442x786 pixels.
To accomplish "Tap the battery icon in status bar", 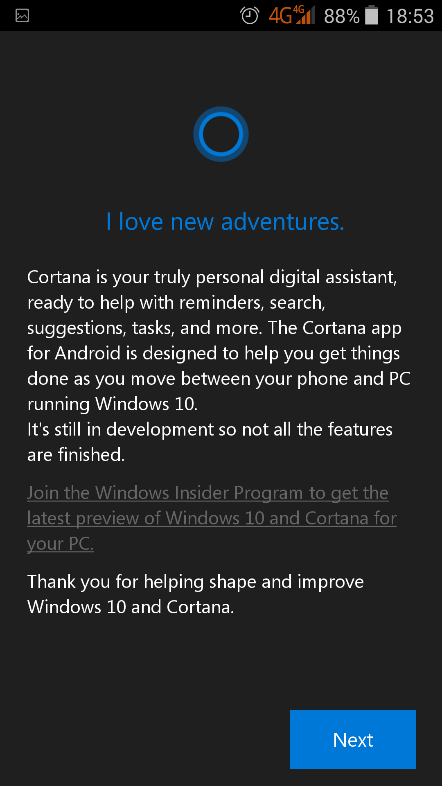I will (372, 15).
